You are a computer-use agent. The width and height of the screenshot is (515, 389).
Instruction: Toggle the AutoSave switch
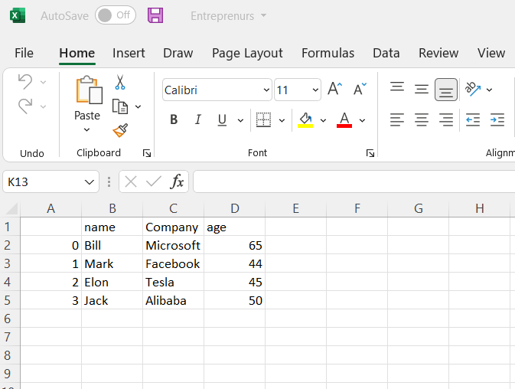pyautogui.click(x=116, y=15)
